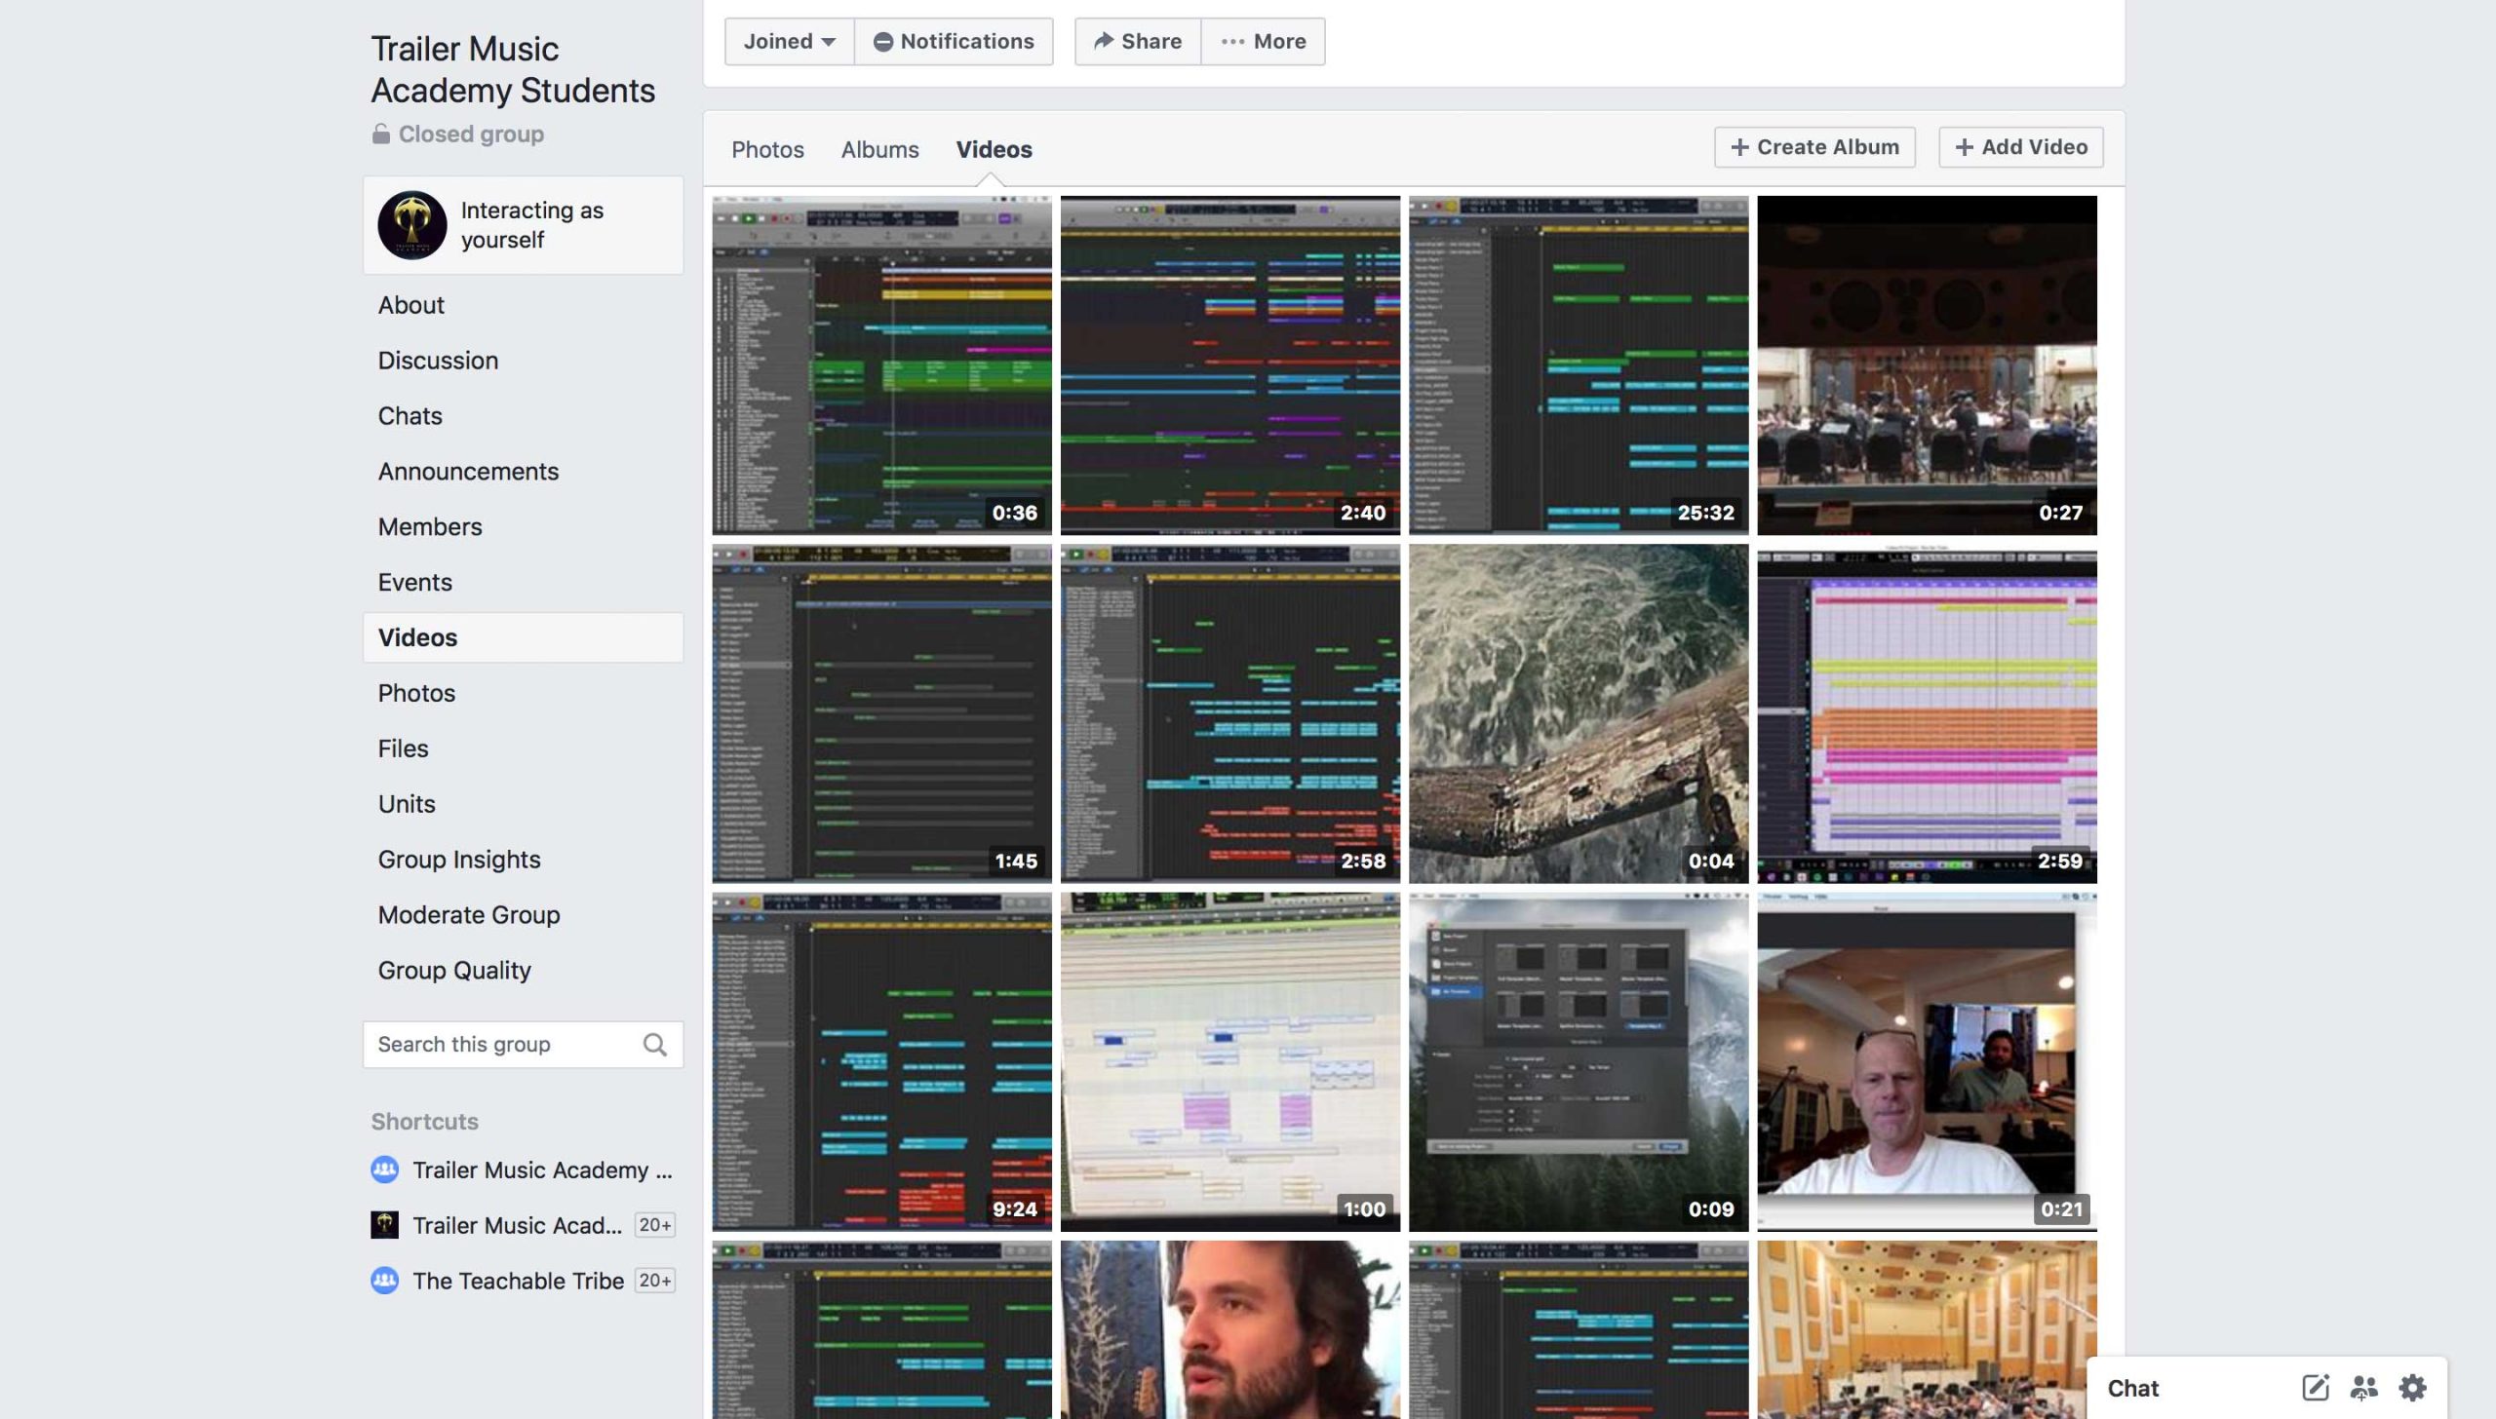
Task: Open the Notifications settings button
Action: [x=954, y=41]
